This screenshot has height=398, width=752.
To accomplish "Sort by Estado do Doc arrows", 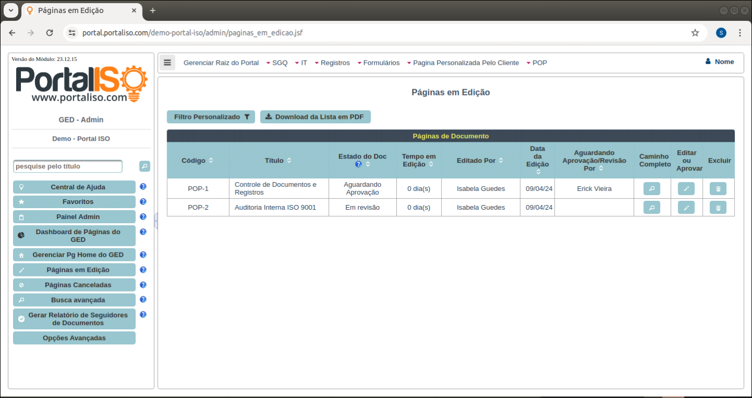I will coord(368,164).
